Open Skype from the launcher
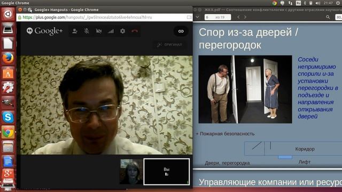This screenshot has height=192, width=342. click(8, 117)
